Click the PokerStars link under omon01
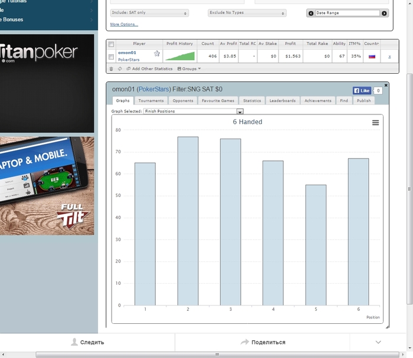413x358 pixels. click(x=129, y=60)
